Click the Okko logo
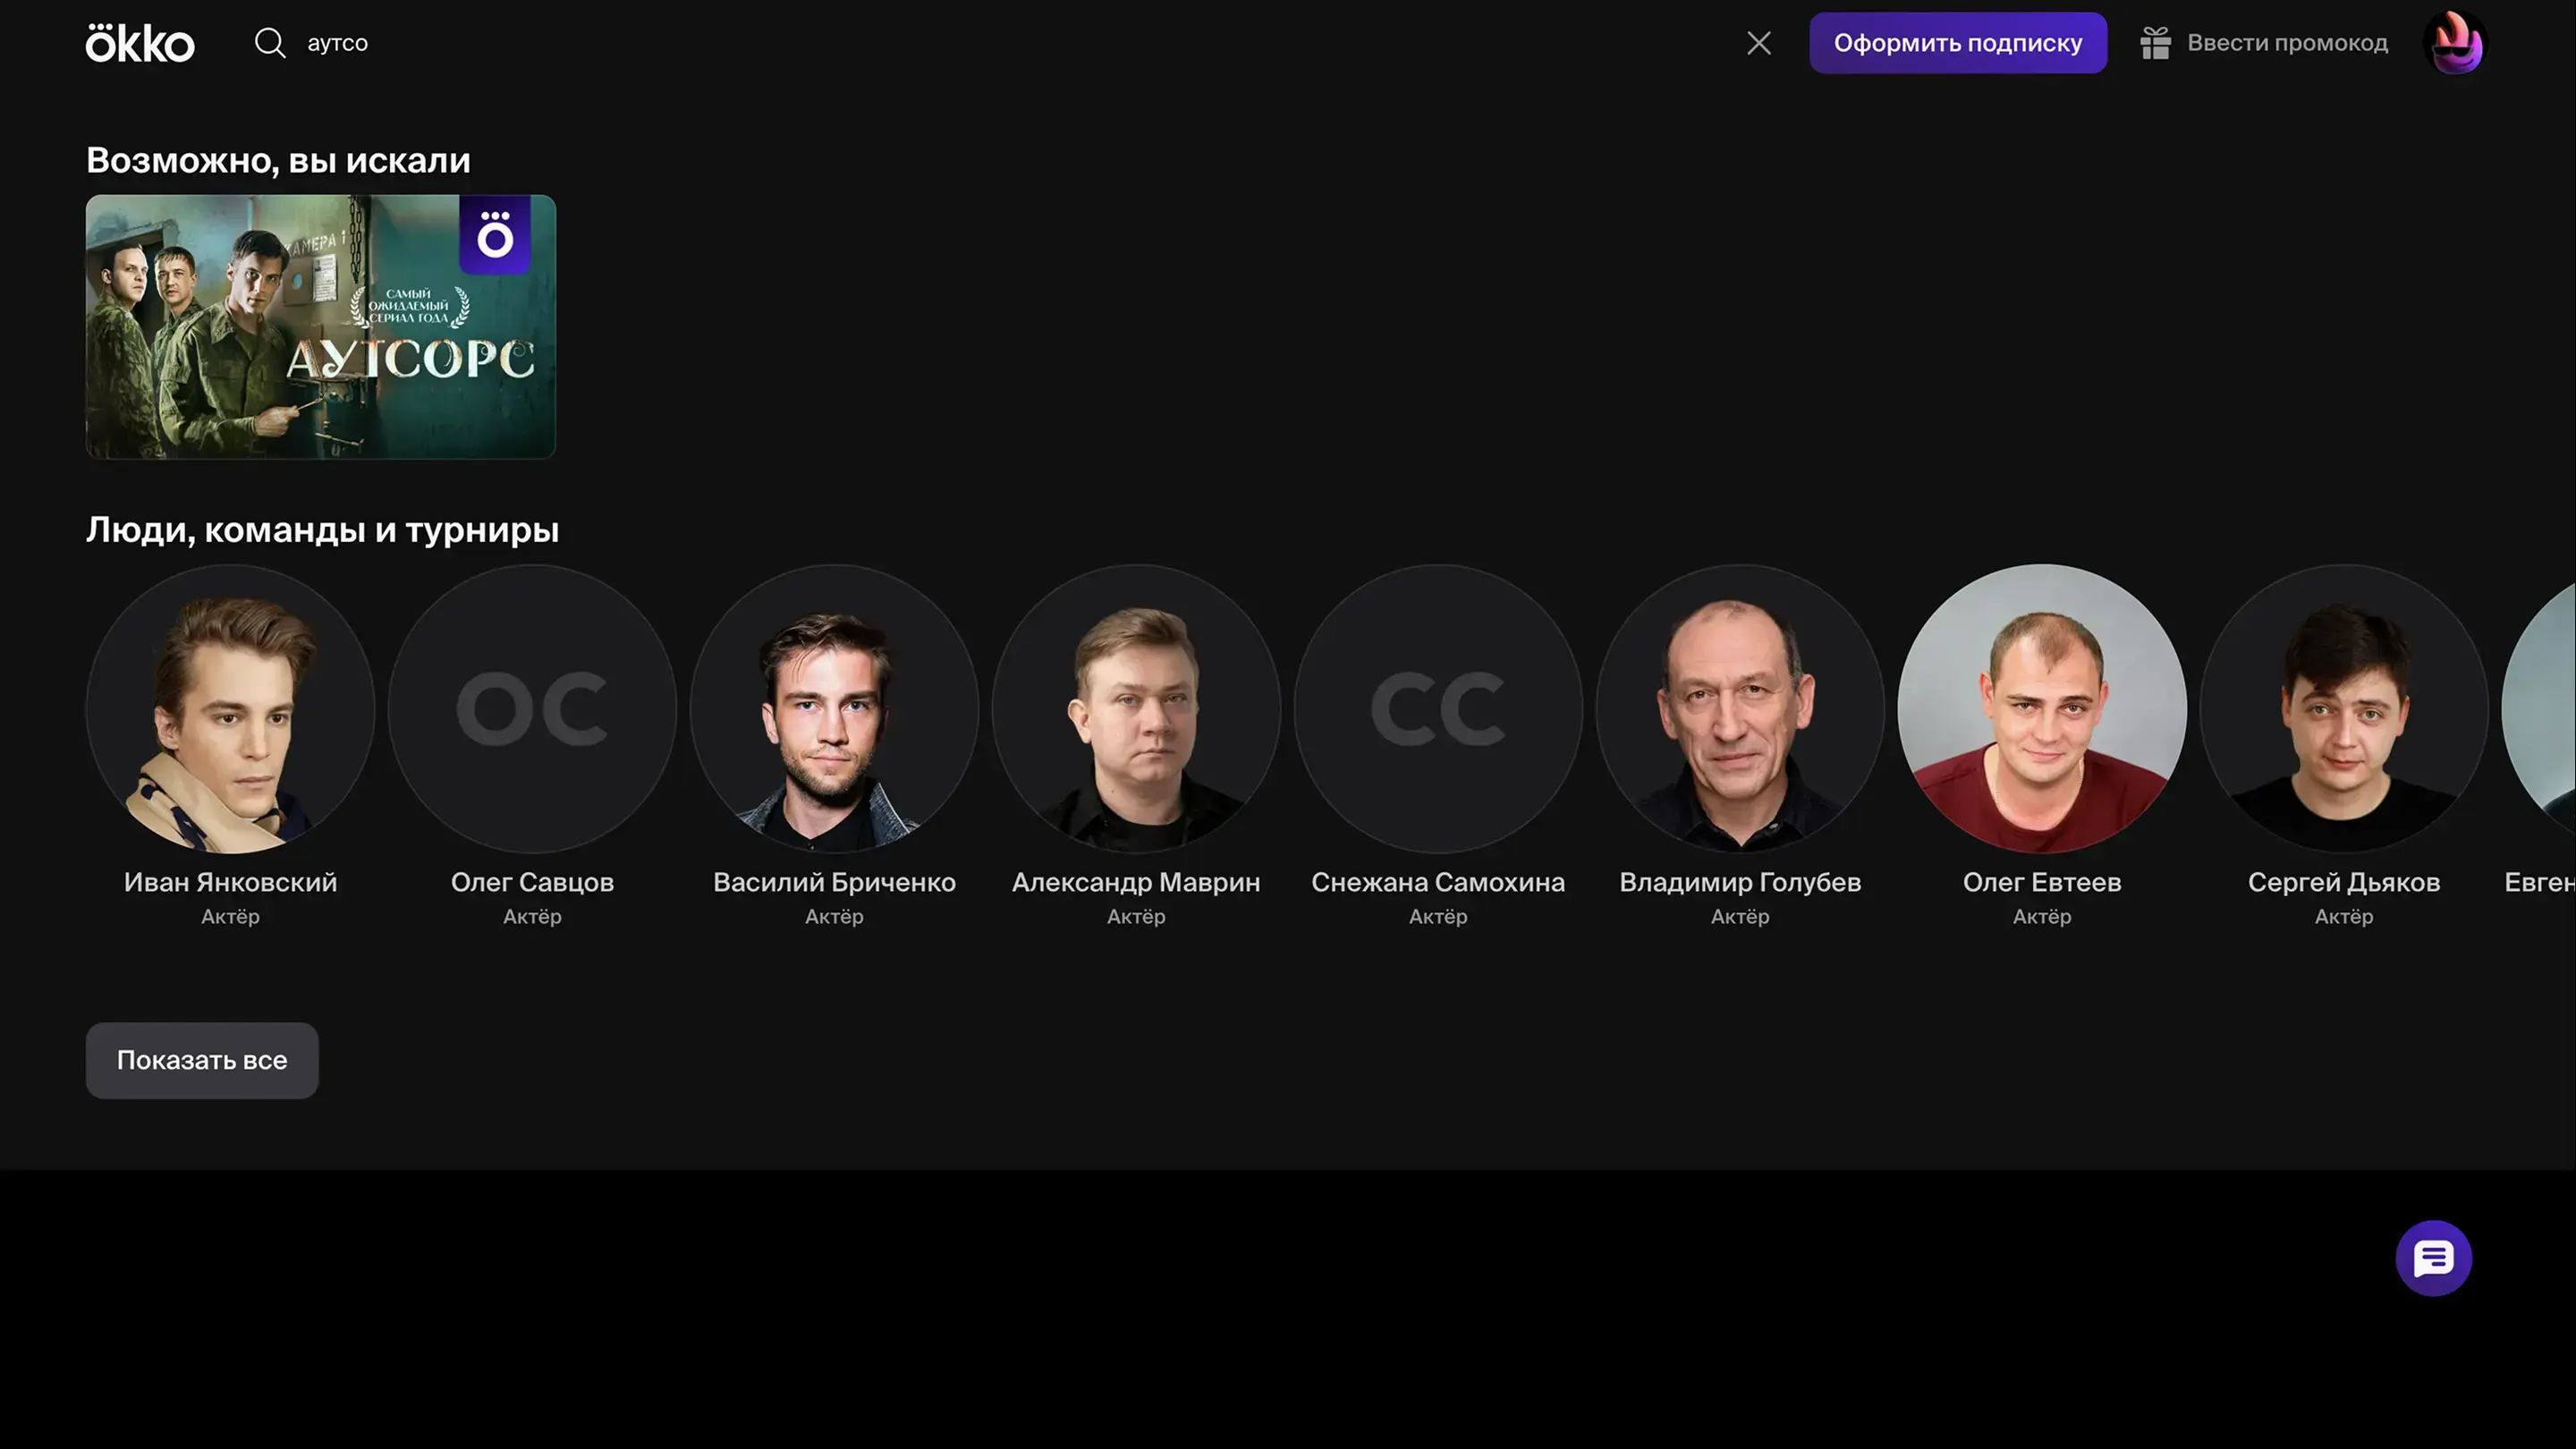Screen dimensions: 2576x1449 pyautogui.click(x=140, y=43)
